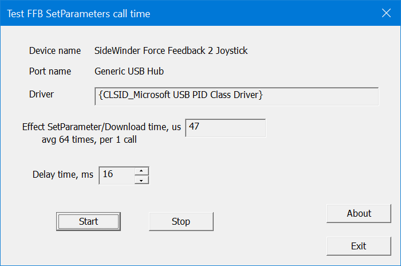
Task: Open the About dialog
Action: pyautogui.click(x=359, y=213)
